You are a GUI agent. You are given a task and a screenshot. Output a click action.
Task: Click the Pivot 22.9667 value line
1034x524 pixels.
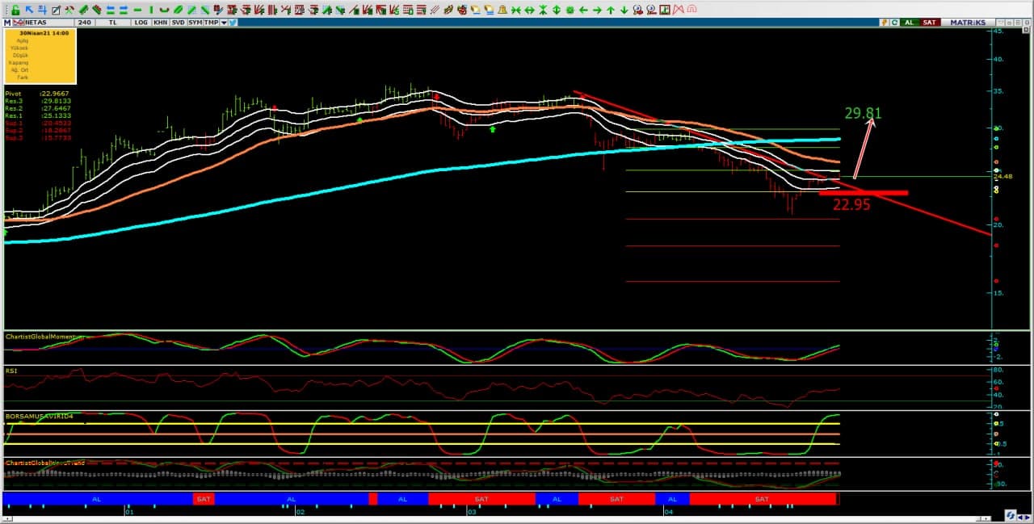tap(37, 94)
